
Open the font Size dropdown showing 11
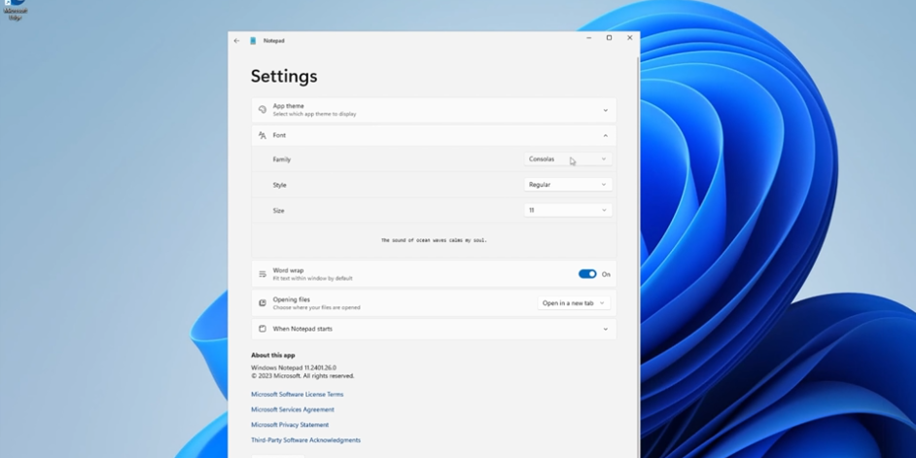point(568,210)
